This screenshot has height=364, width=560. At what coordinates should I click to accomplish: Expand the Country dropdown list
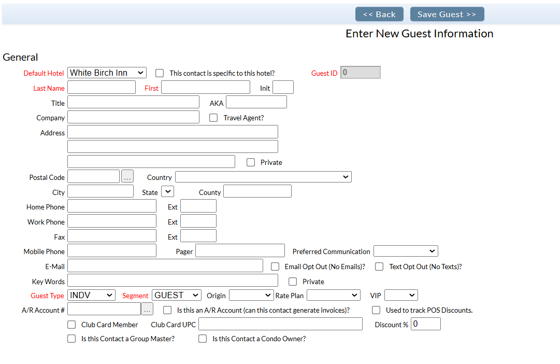tap(263, 177)
